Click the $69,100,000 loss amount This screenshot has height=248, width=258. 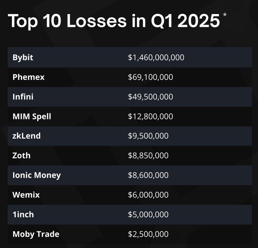click(150, 77)
